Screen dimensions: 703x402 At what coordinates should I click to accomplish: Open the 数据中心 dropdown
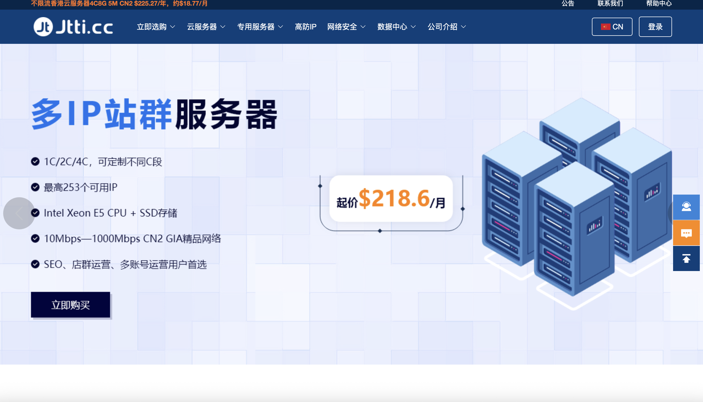[396, 27]
